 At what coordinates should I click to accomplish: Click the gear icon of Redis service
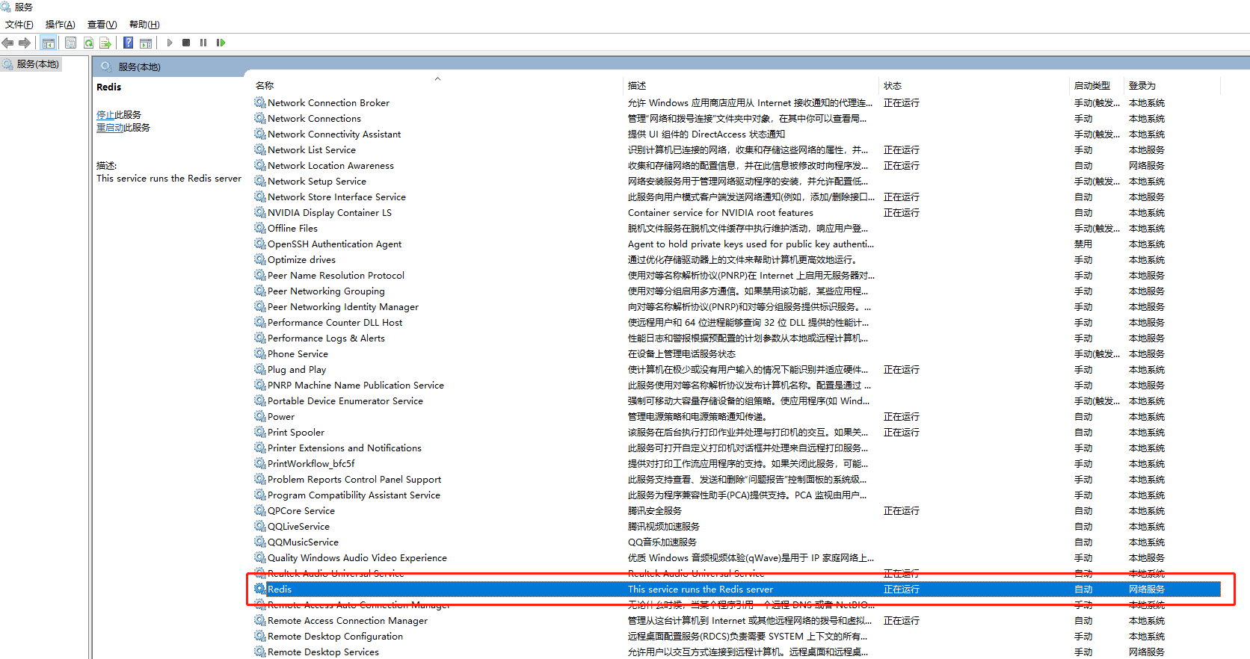point(260,589)
